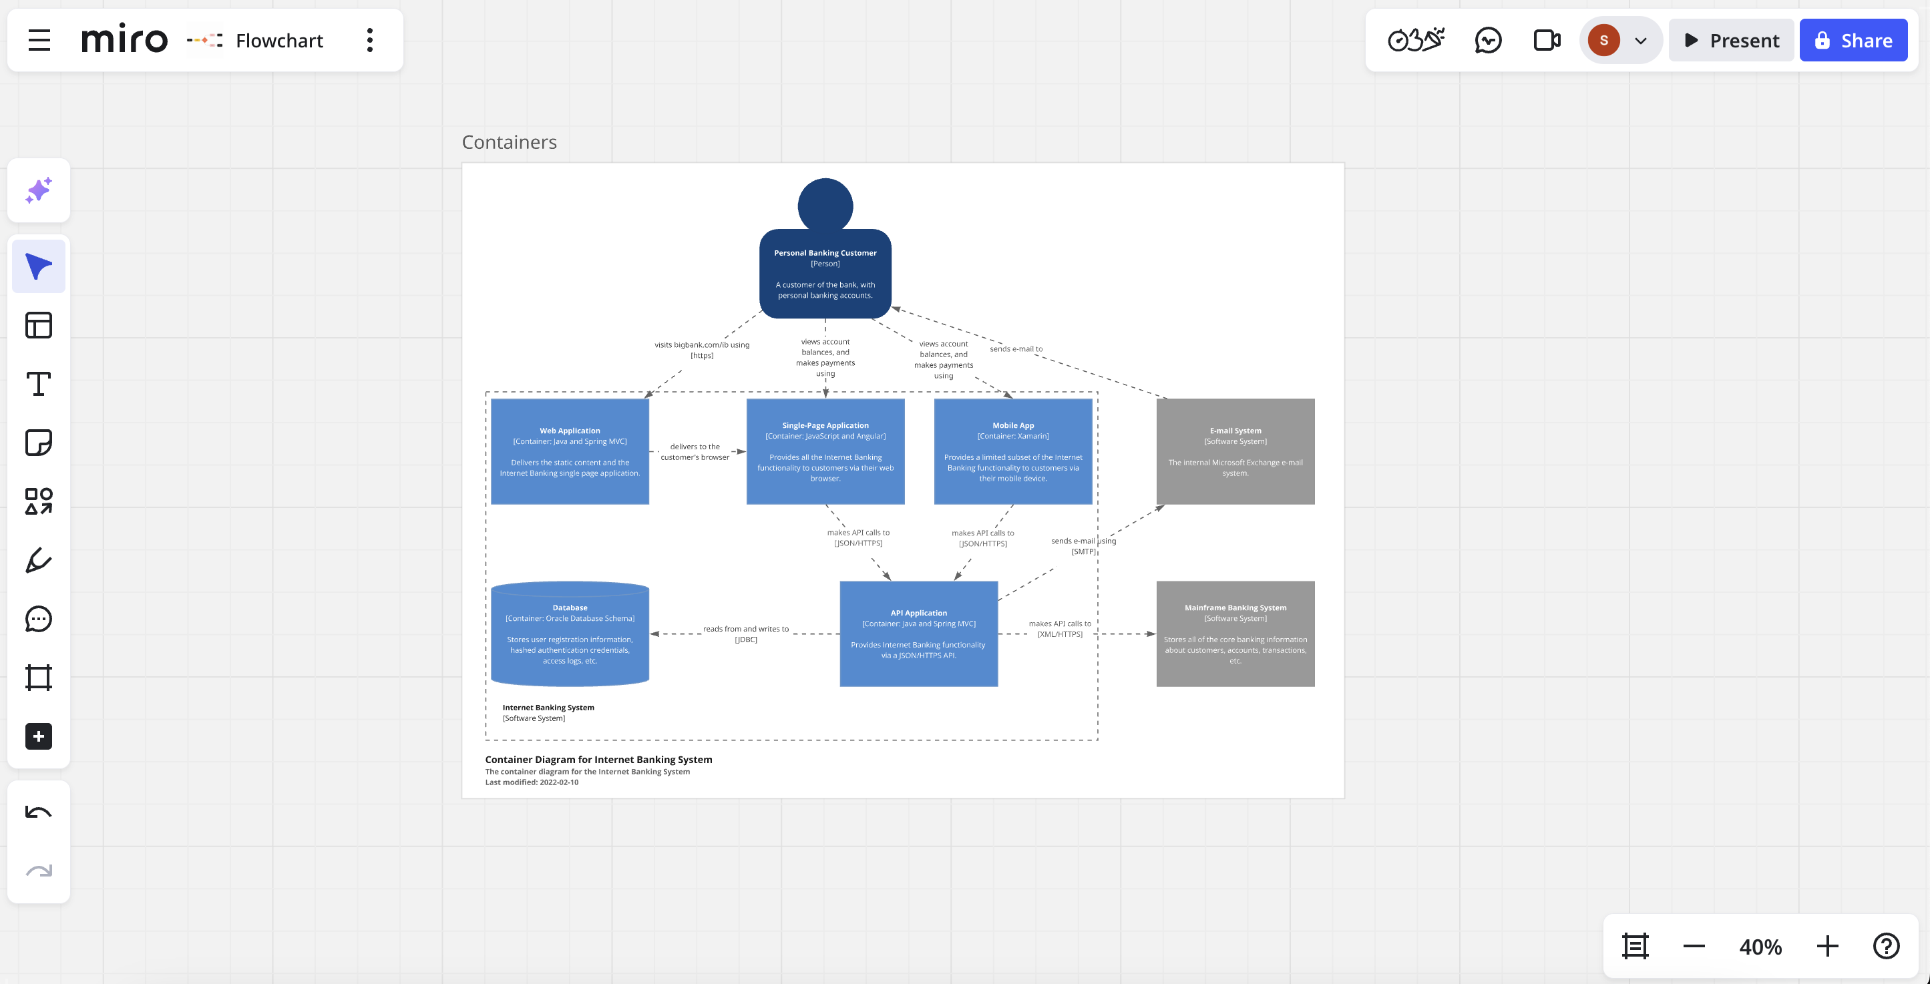Screen dimensions: 1930x984
Task: Select the API Application box
Action: (x=918, y=634)
